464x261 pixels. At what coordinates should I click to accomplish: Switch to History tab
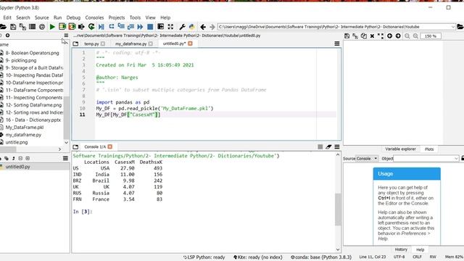click(x=401, y=249)
